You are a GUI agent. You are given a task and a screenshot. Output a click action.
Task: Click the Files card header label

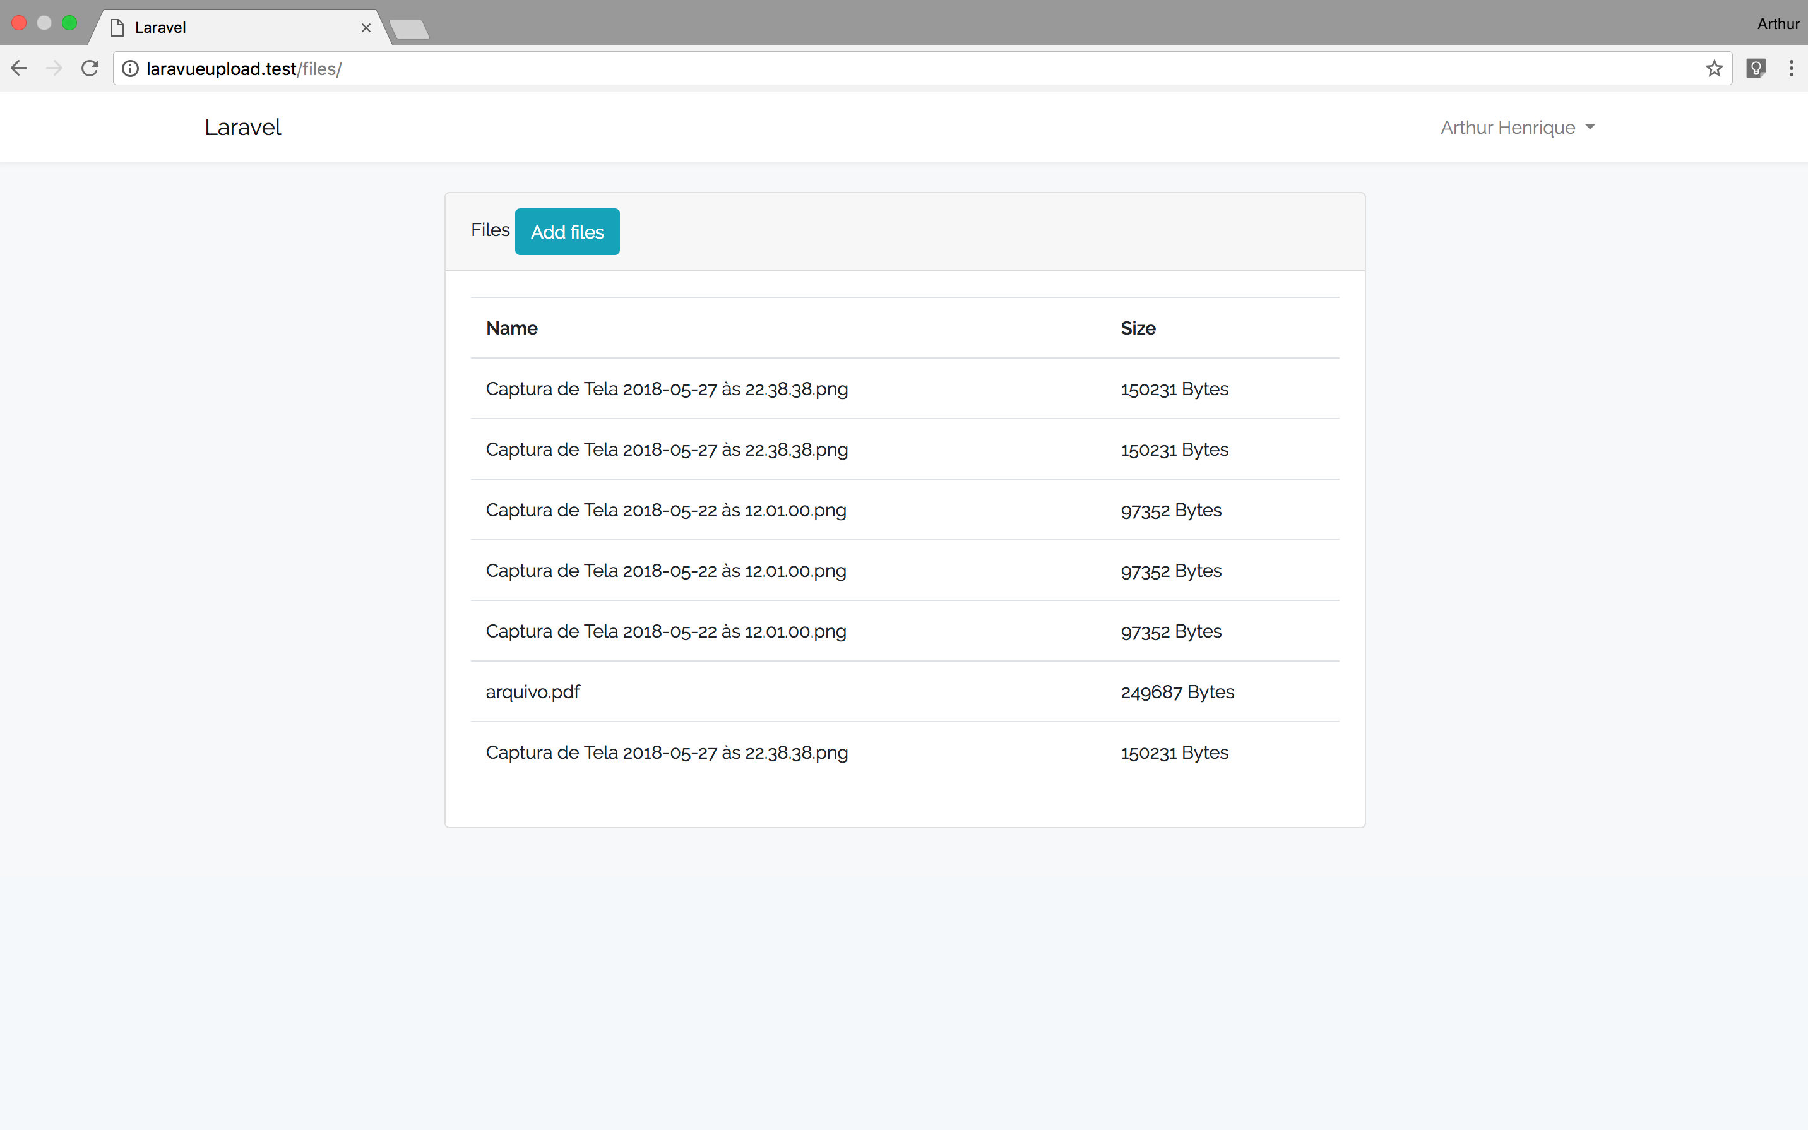coord(490,229)
